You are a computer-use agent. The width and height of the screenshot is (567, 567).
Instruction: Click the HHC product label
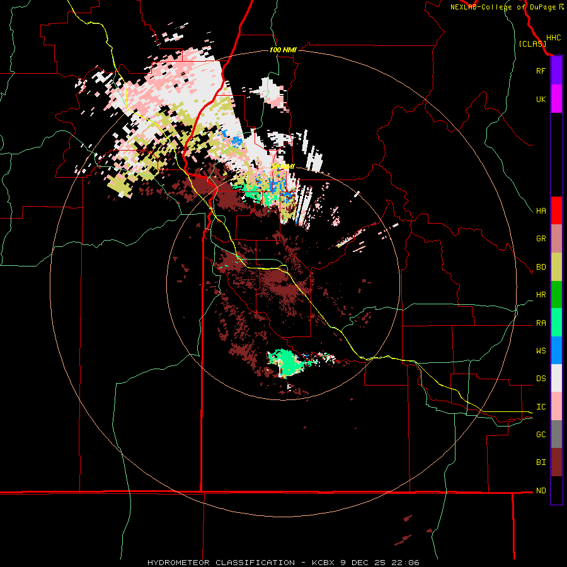pyautogui.click(x=553, y=38)
